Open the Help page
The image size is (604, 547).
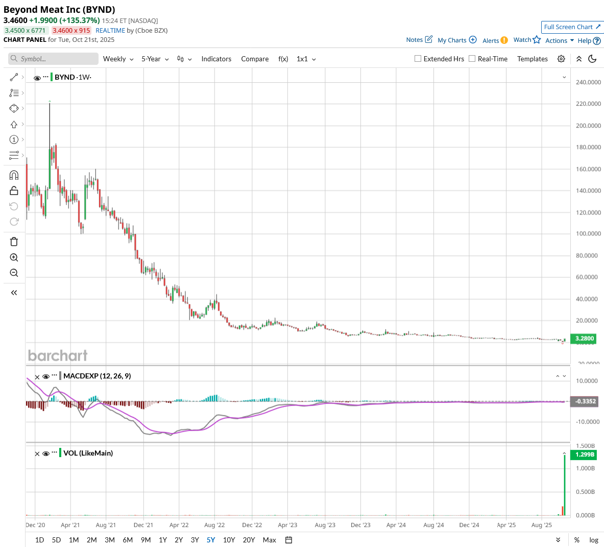coord(589,40)
